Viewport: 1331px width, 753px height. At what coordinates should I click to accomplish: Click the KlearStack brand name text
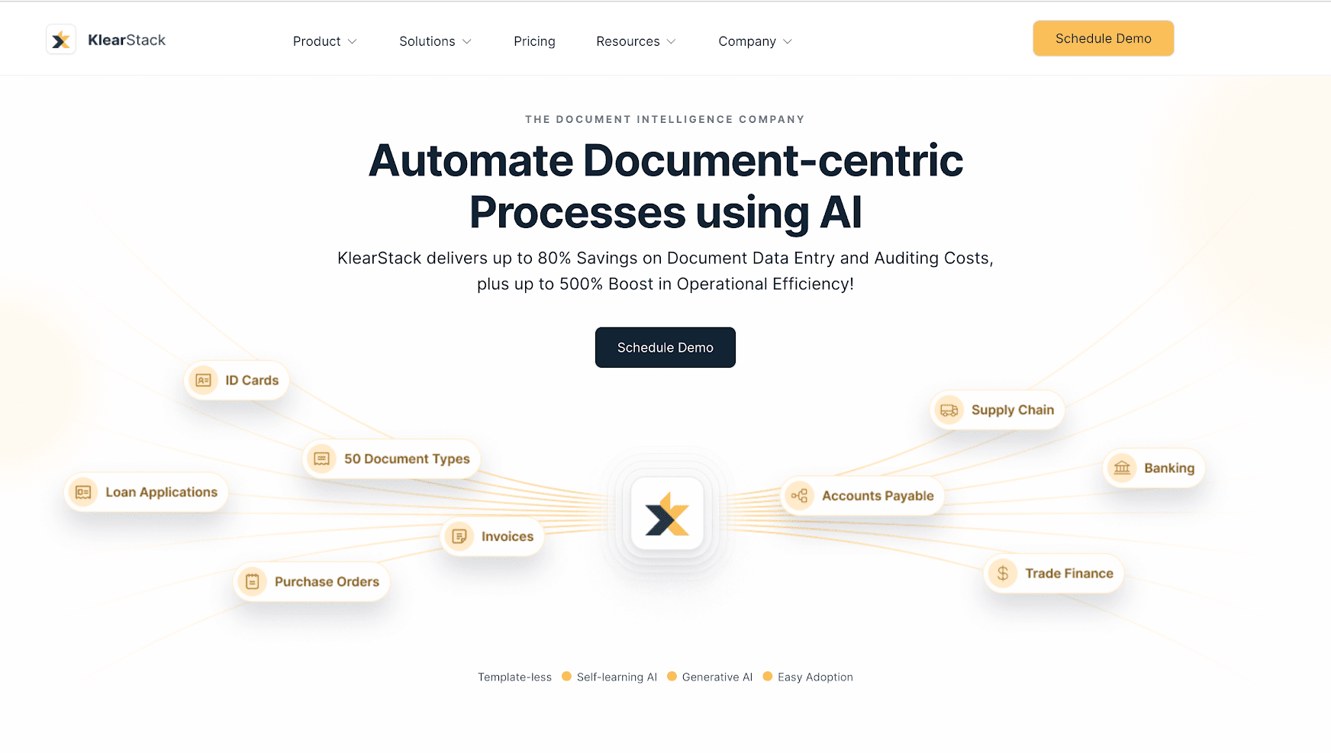pos(127,40)
